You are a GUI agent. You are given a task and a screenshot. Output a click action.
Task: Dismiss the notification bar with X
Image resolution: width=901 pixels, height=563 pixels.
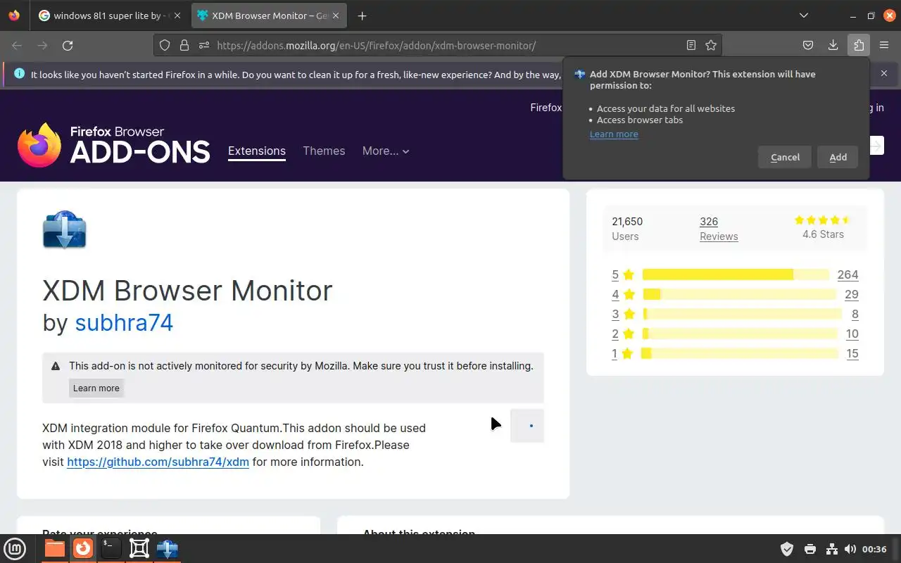pyautogui.click(x=884, y=73)
